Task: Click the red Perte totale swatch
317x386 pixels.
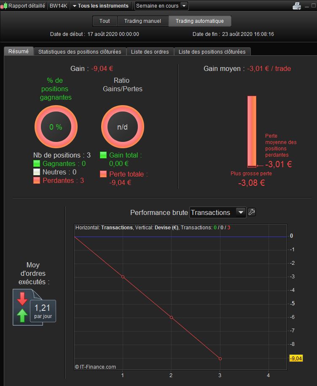Action: 103,174
